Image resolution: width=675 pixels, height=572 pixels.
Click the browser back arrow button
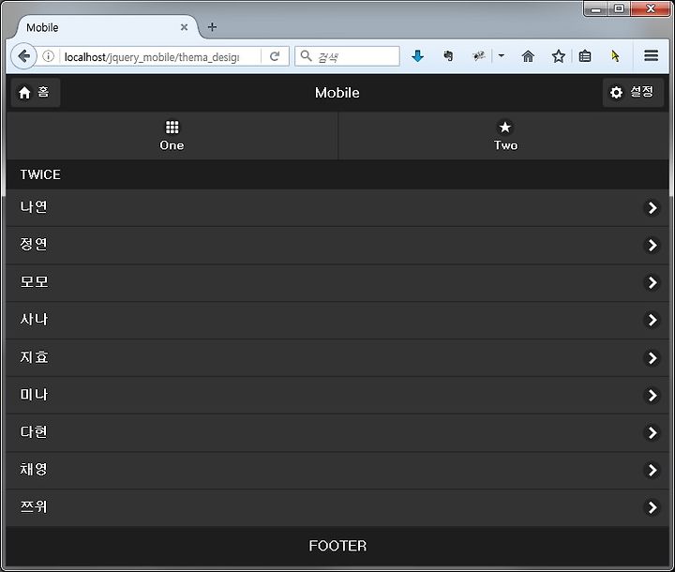pos(23,56)
